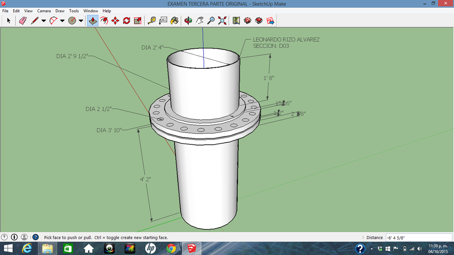This screenshot has width=454, height=255.
Task: Open the Tools menu
Action: tap(74, 11)
